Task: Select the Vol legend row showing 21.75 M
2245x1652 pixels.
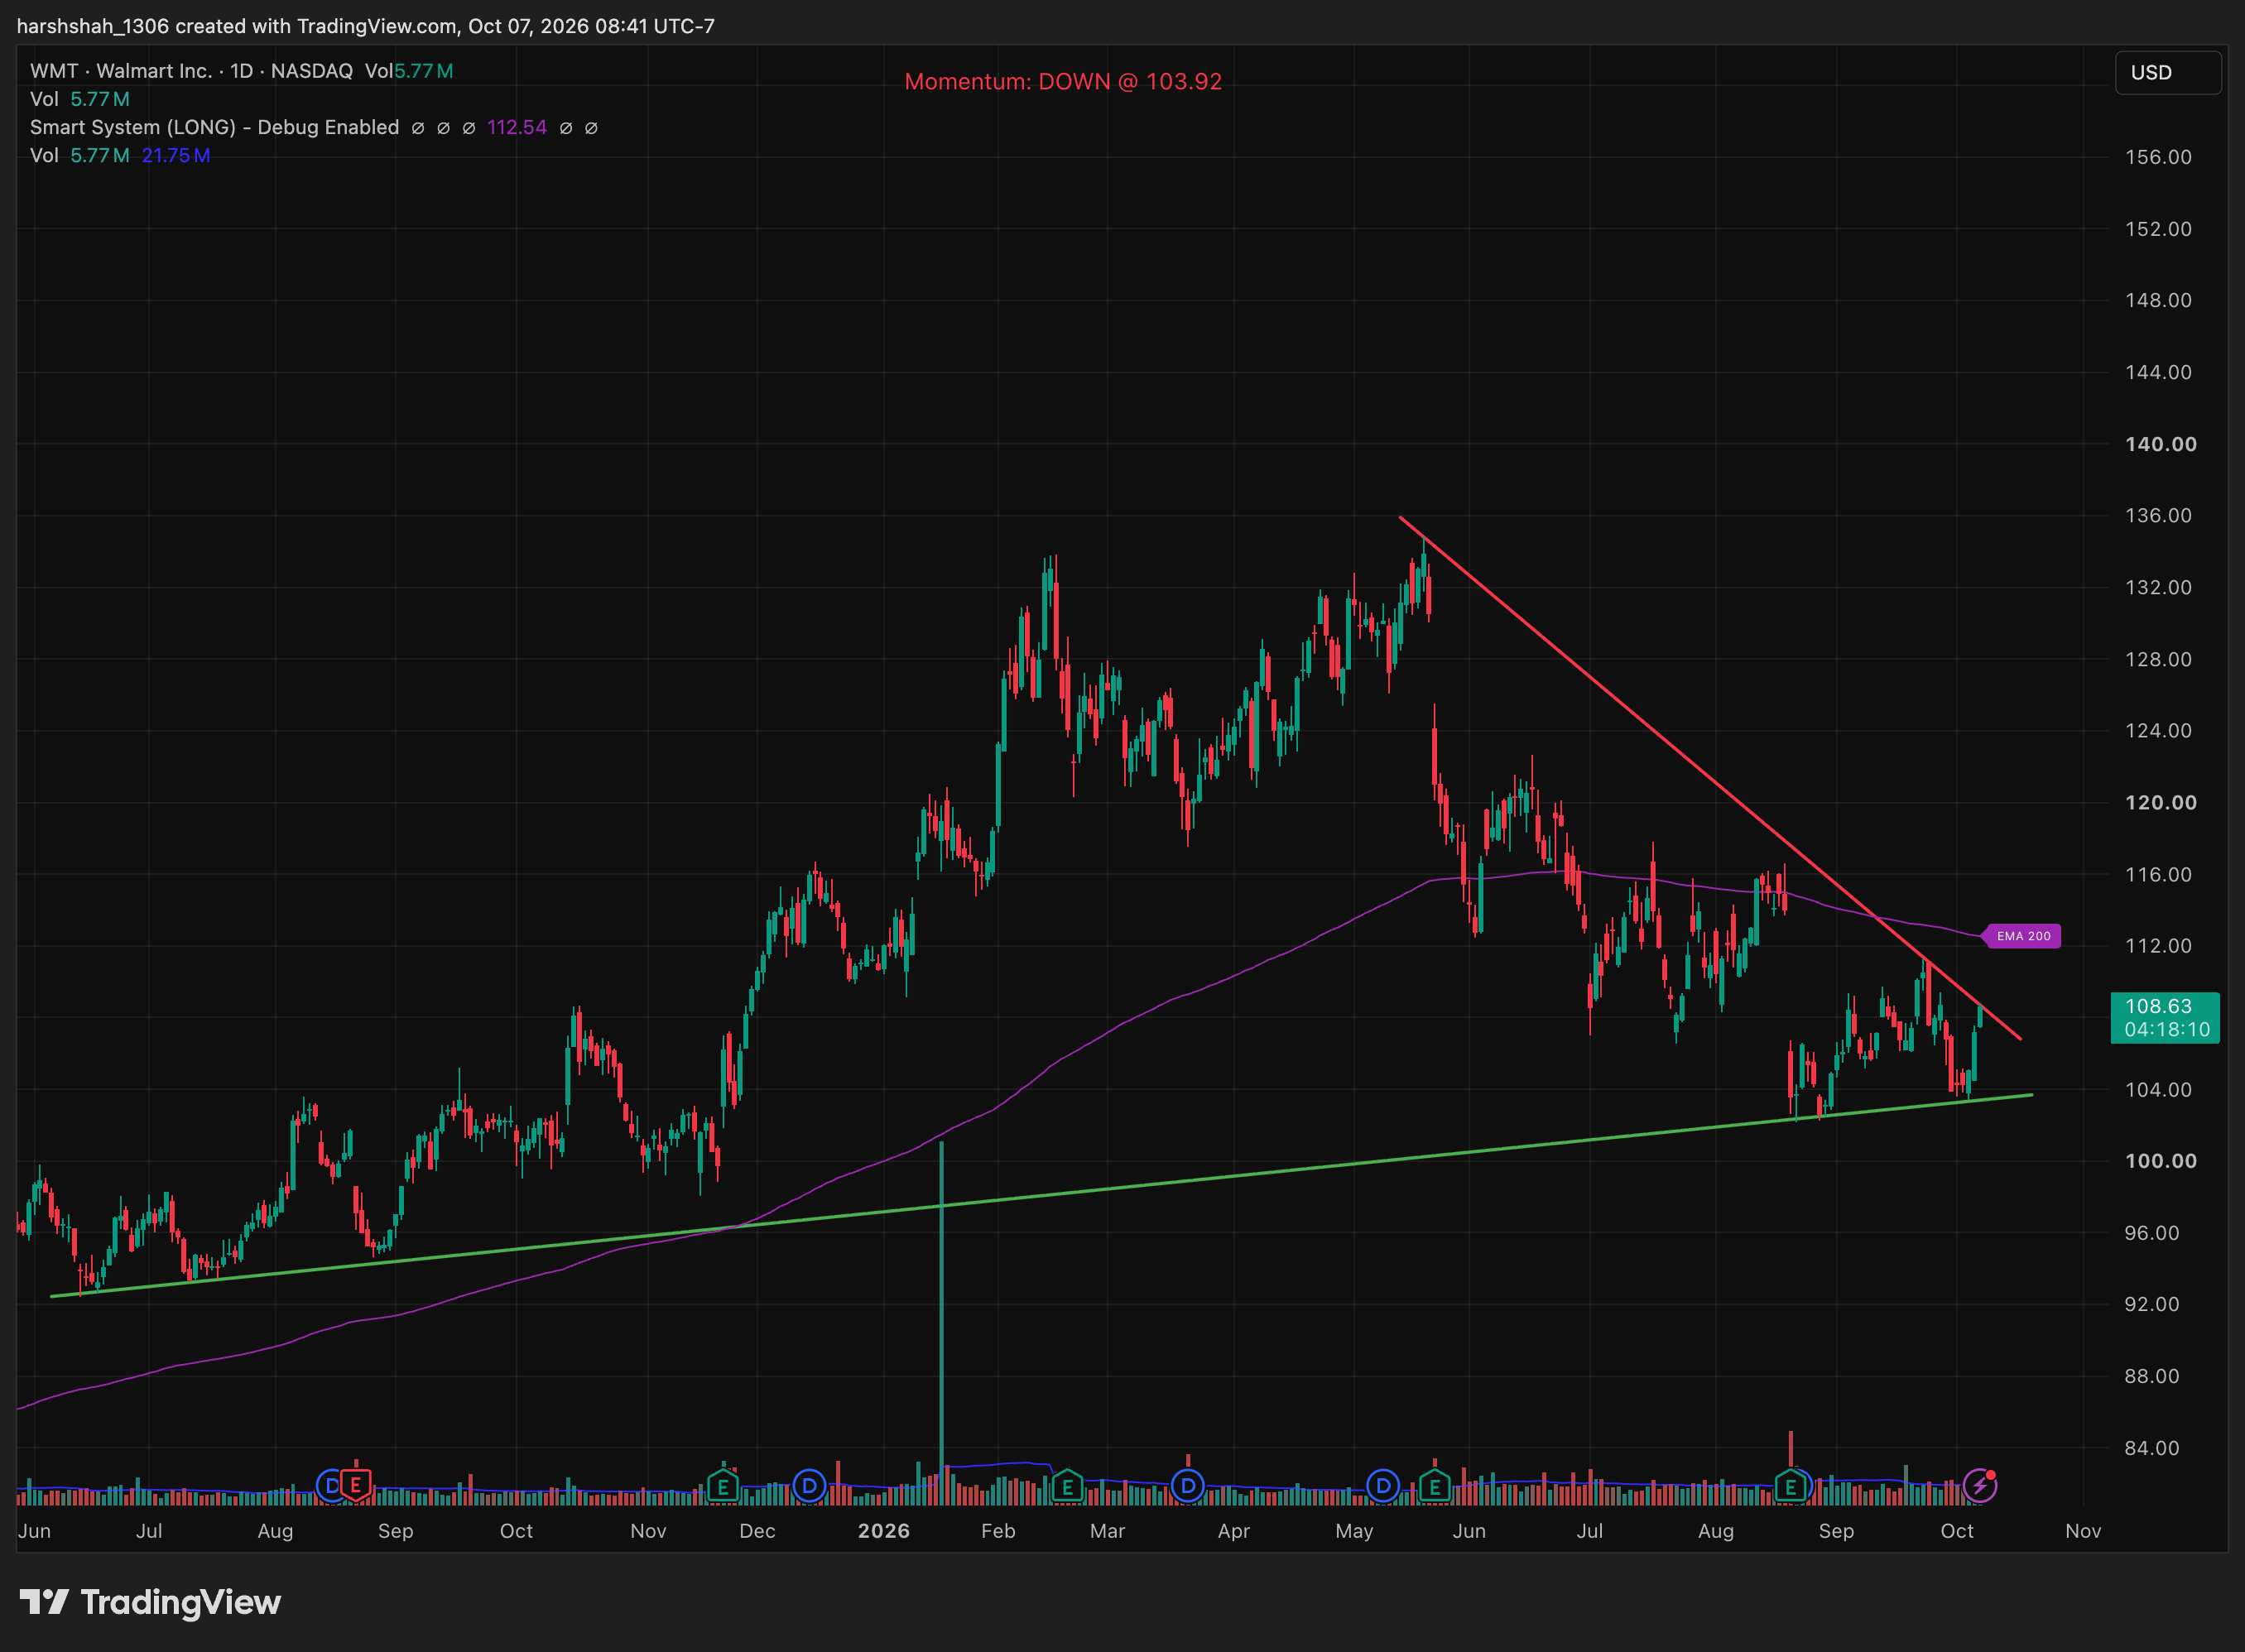Action: pyautogui.click(x=120, y=155)
